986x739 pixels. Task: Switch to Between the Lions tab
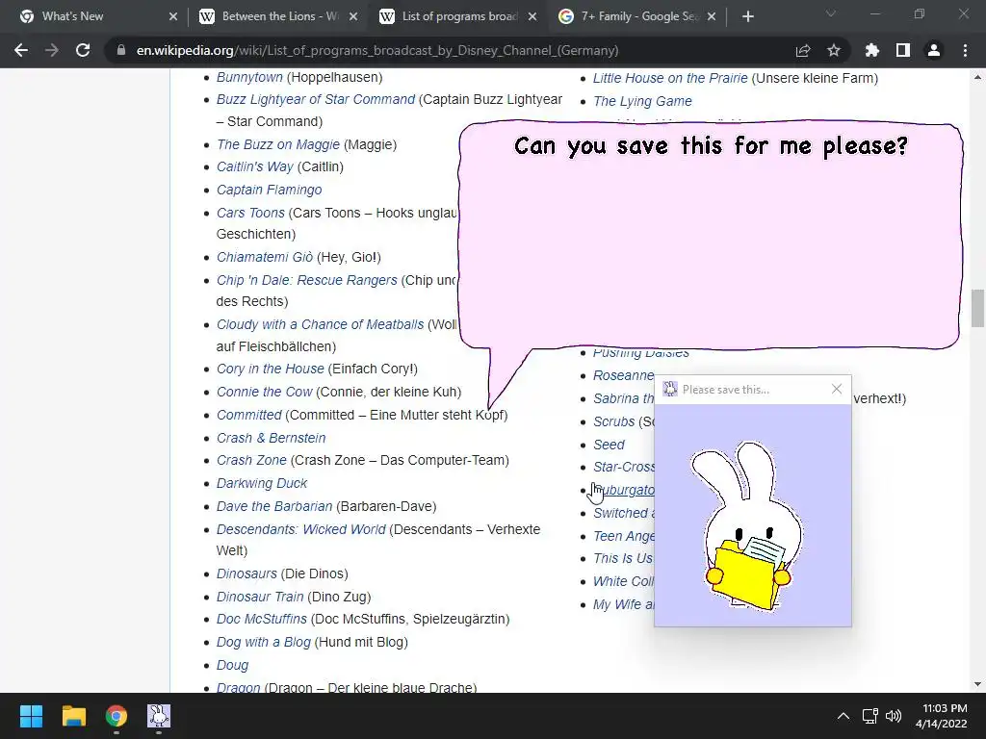(x=280, y=16)
